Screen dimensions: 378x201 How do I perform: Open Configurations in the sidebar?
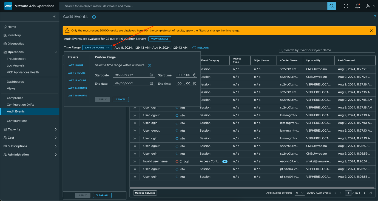coord(17,121)
